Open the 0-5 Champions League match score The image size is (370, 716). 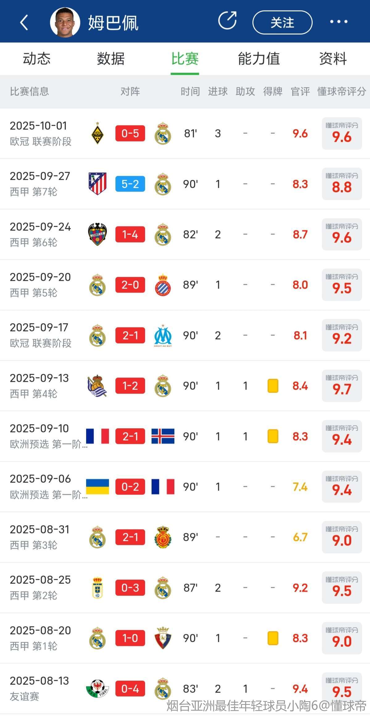click(x=130, y=133)
